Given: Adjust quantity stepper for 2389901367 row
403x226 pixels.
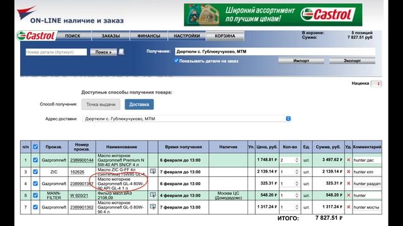Looking at the screenshot, I should [x=297, y=183].
